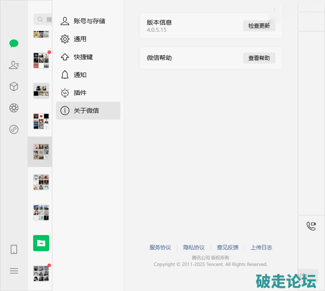
Task: Open the Contacts icon in sidebar
Action: (x=14, y=65)
